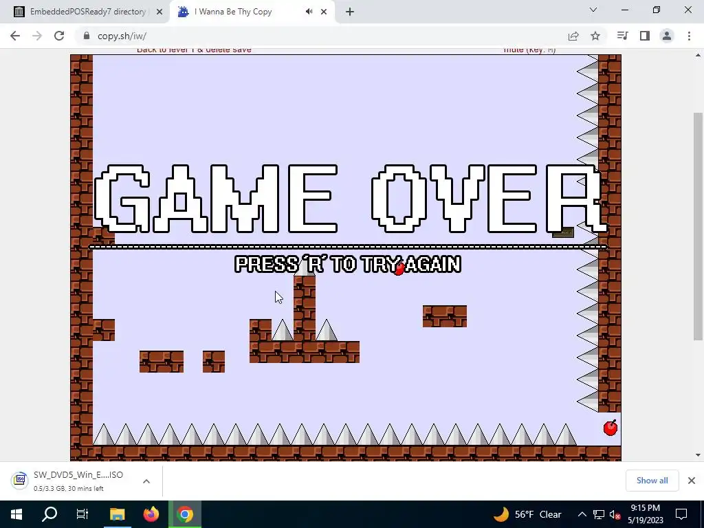The image size is (704, 528).
Task: Click the PRESS 'R' TO TRY AGAIN text
Action: coord(348,264)
